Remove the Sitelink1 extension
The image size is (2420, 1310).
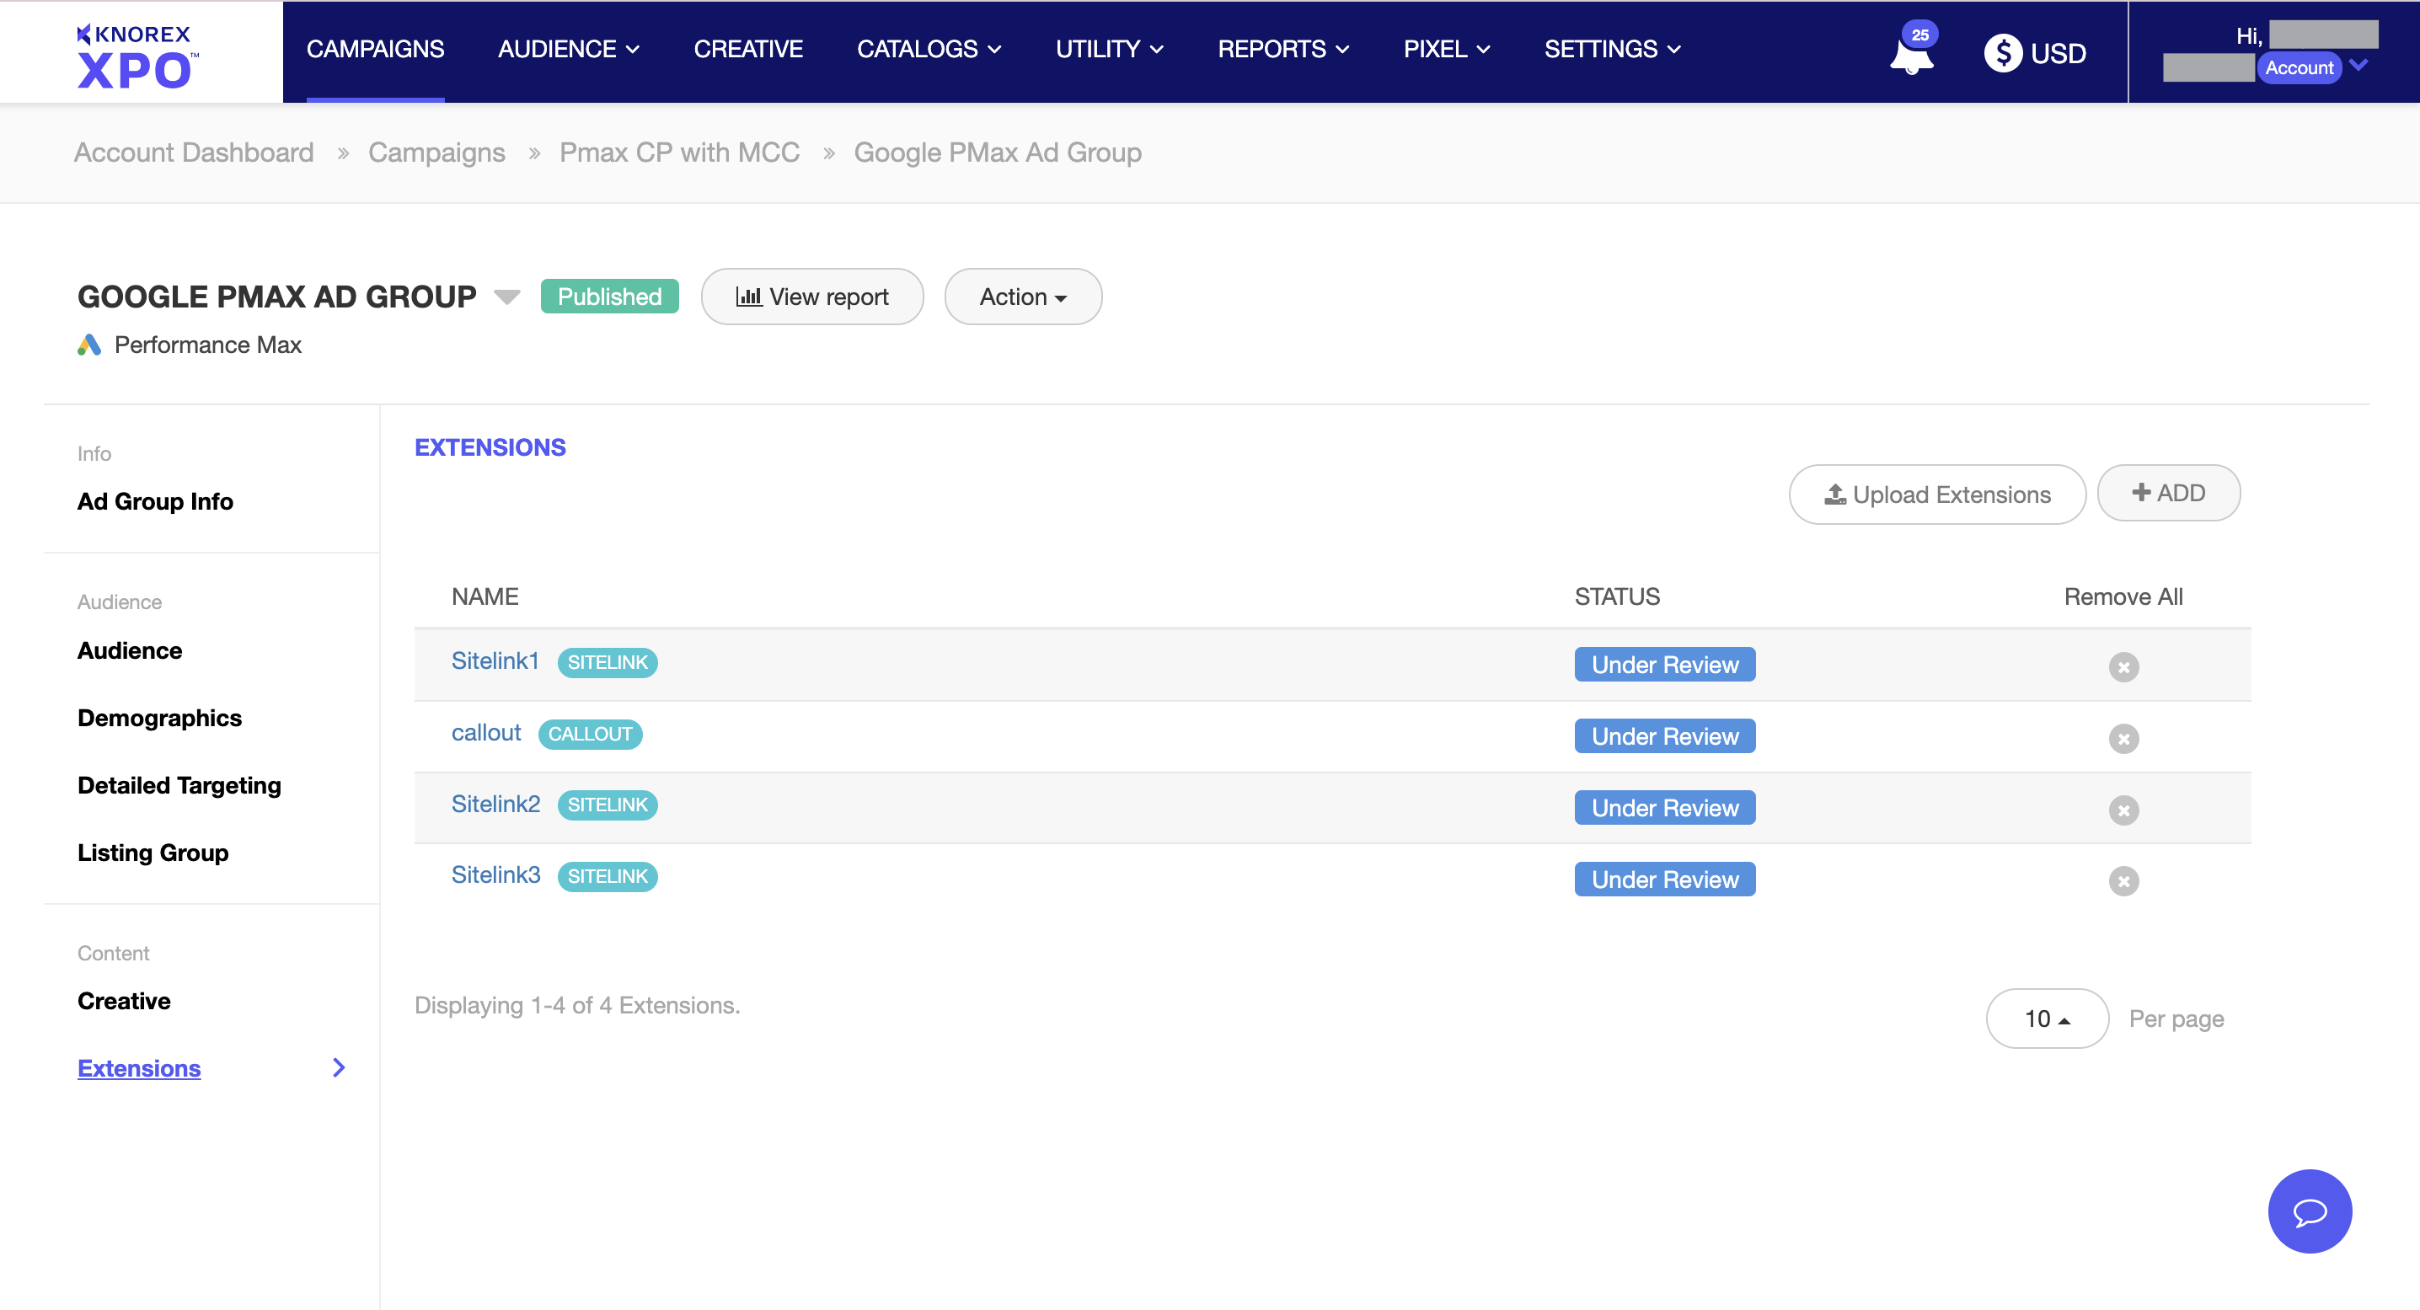[x=2123, y=666]
